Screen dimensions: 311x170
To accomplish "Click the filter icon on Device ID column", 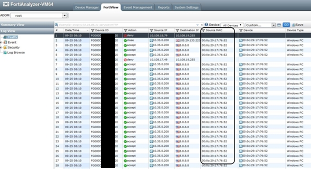I will 93,30.
